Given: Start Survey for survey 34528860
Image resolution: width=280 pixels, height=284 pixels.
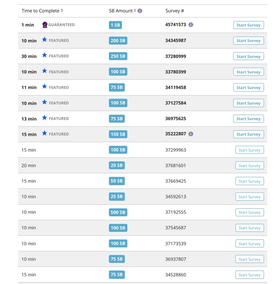Looking at the screenshot, I should pos(249,275).
